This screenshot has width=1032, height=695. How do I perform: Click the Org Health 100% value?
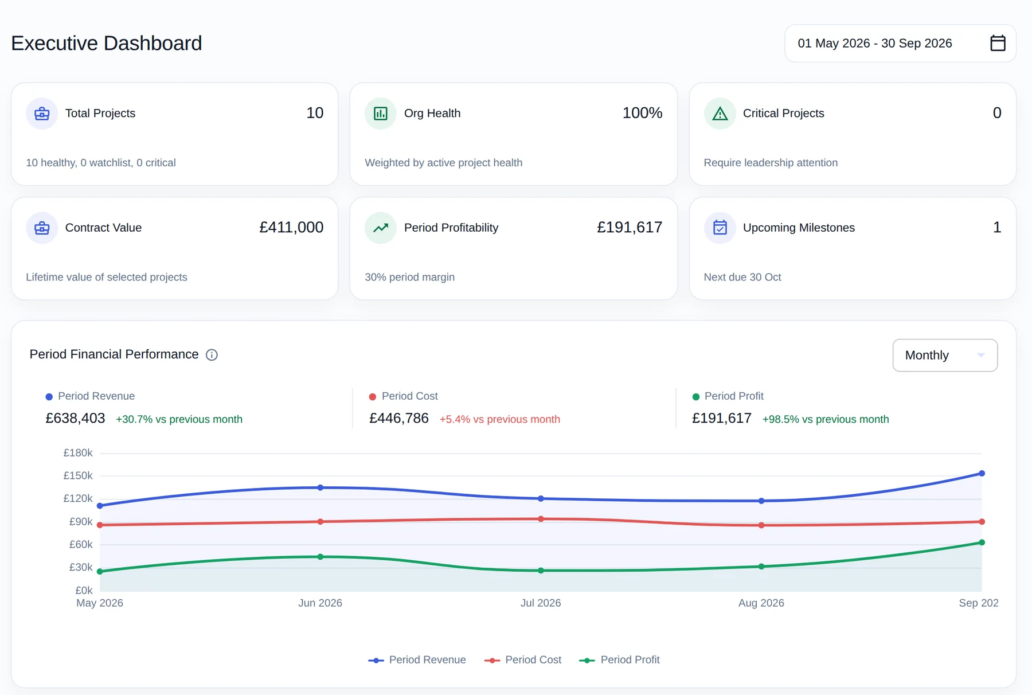(x=642, y=113)
